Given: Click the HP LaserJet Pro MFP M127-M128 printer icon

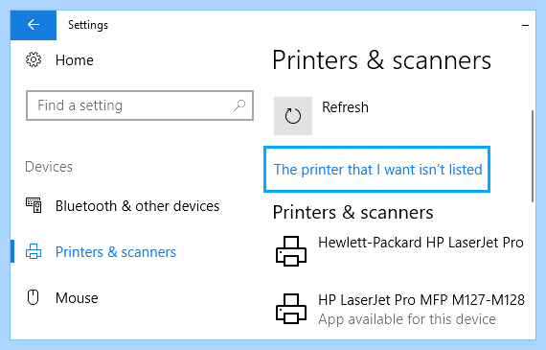Looking at the screenshot, I should (291, 309).
